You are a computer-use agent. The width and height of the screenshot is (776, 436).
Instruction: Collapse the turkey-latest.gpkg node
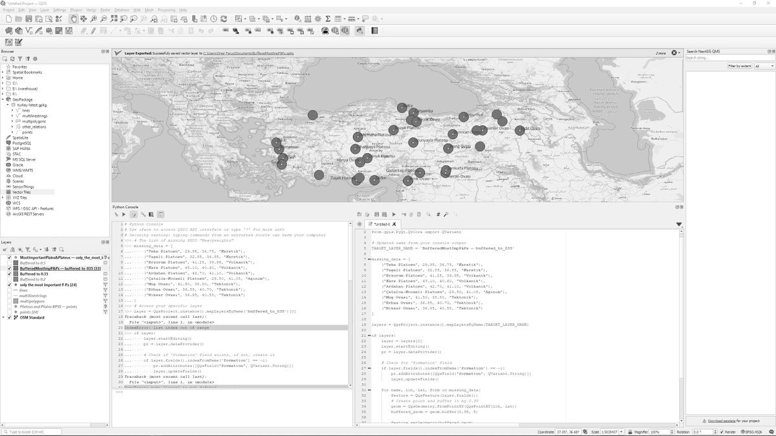(6, 105)
